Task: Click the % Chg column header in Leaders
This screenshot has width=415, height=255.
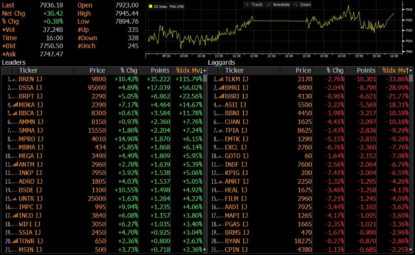Action: (129, 70)
